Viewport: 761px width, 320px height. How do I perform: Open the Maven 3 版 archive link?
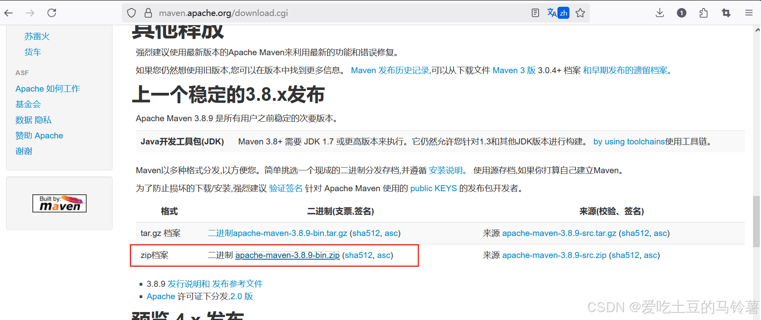tap(514, 70)
